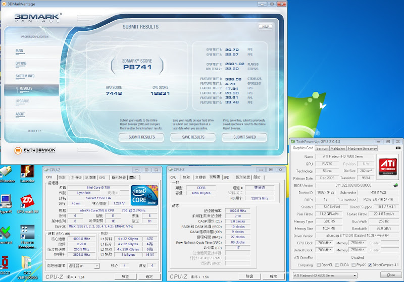Click the GPU-Z Name field ATI Radeon HD 4800

[x=345, y=156]
